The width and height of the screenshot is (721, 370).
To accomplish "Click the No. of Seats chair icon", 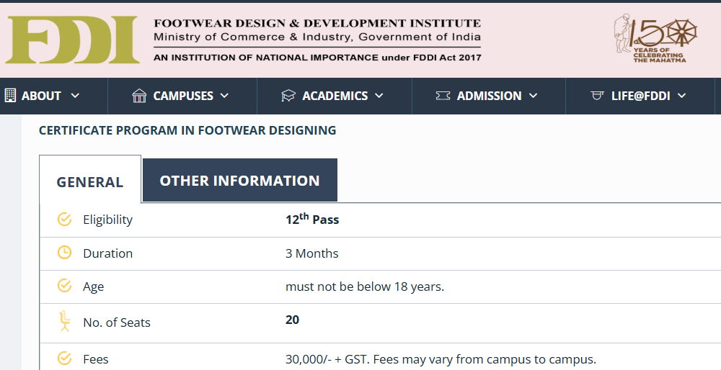I will pos(64,321).
